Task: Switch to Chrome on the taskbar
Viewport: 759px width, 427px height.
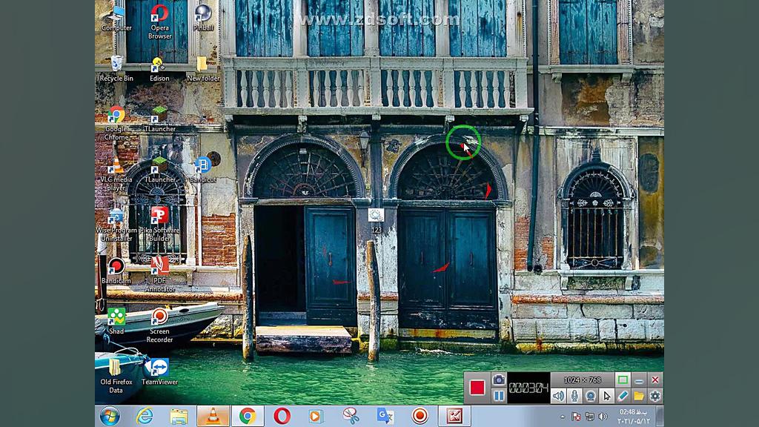Action: pos(248,417)
